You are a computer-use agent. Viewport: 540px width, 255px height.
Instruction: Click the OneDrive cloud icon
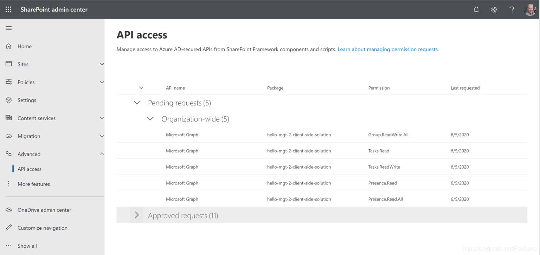(x=9, y=210)
